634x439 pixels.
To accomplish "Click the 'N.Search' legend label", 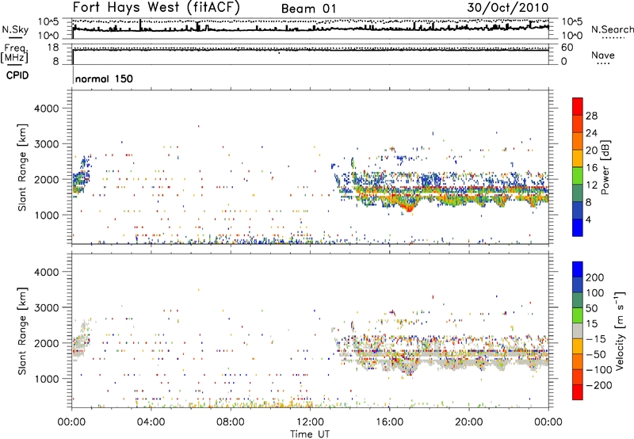I will 613,29.
